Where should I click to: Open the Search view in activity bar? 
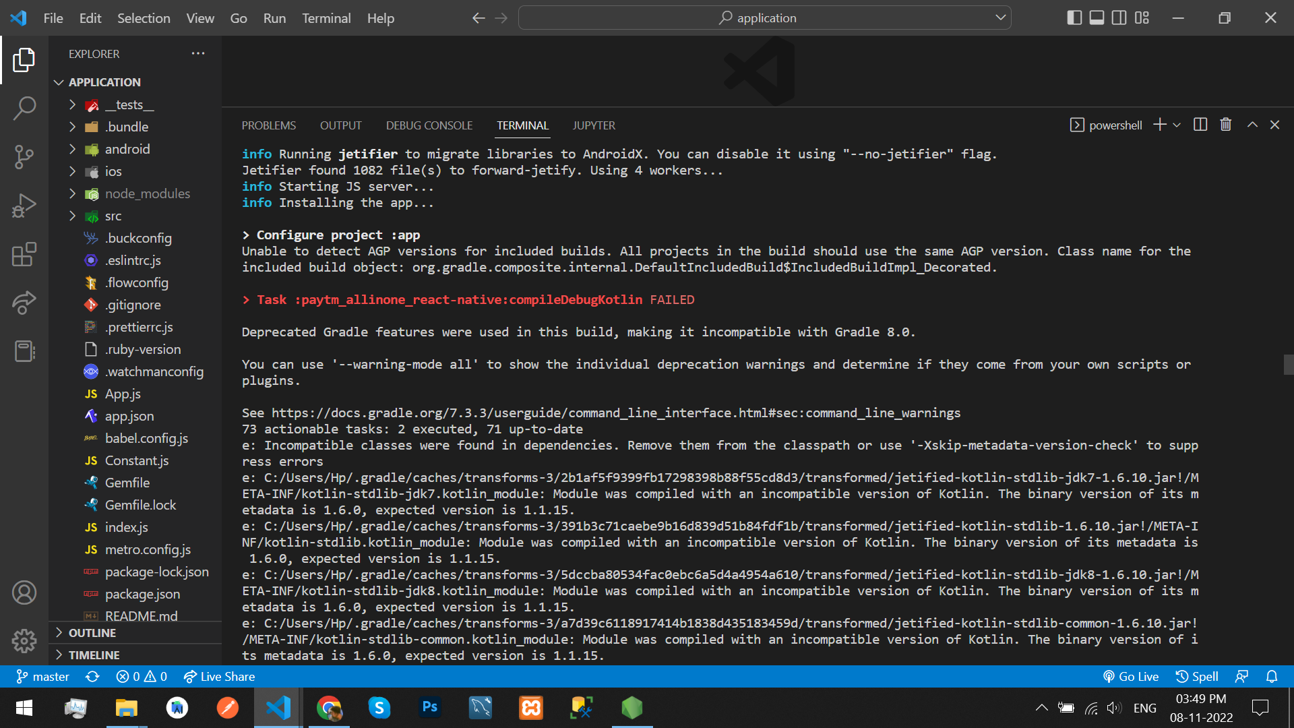tap(24, 108)
